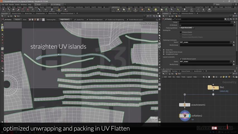Open the Render menu
Image resolution: width=238 pixels, height=134 pixels.
11,4
